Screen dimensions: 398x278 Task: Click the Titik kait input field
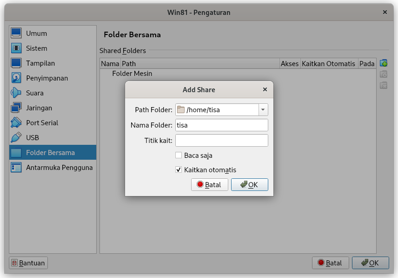(222, 141)
